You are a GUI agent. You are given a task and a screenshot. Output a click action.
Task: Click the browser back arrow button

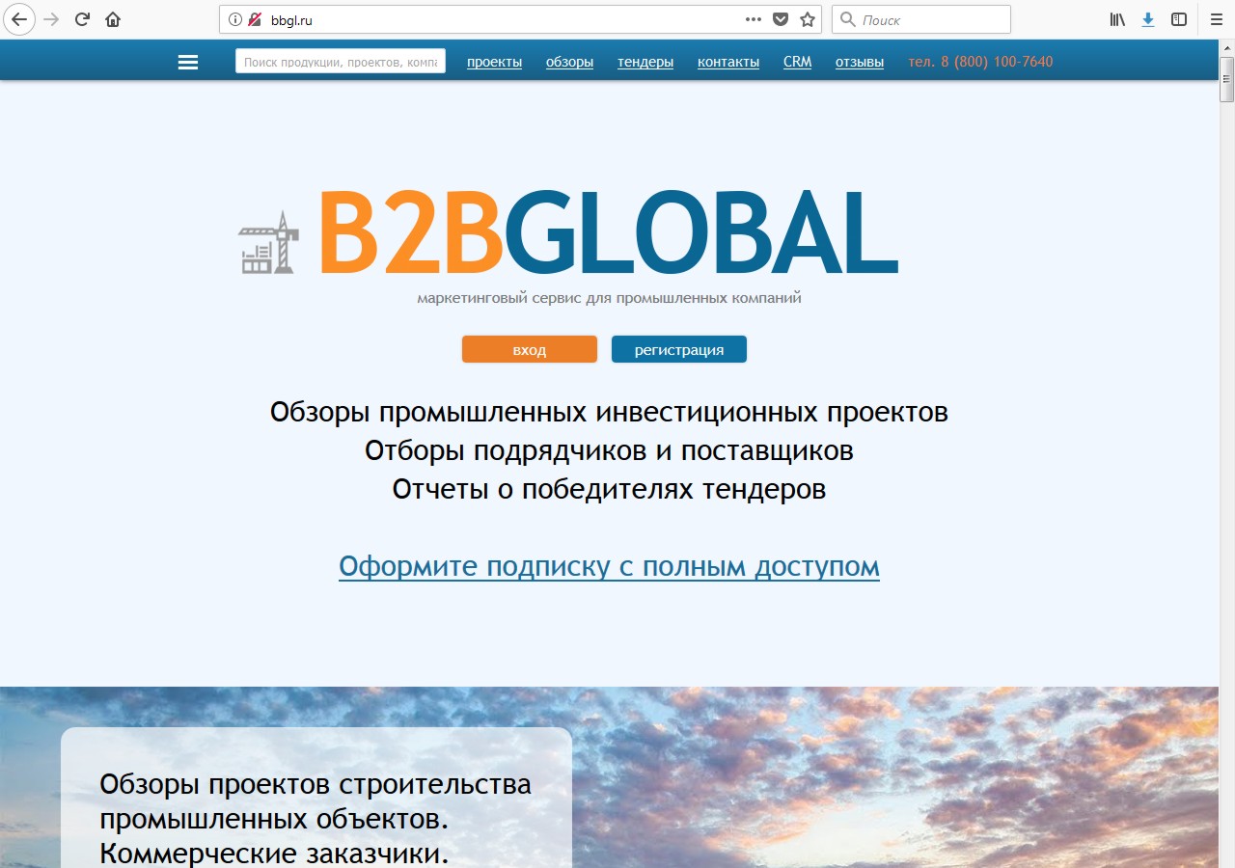coord(18,19)
